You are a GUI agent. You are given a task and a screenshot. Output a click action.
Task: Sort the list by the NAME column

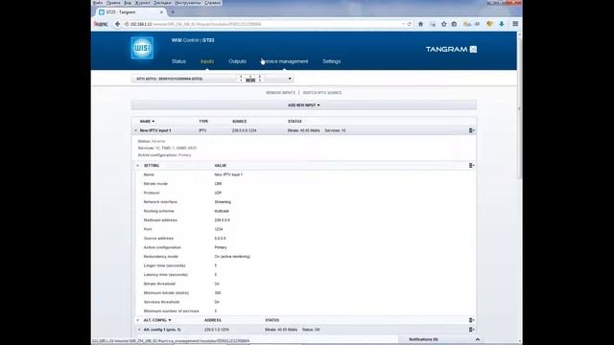(x=147, y=122)
